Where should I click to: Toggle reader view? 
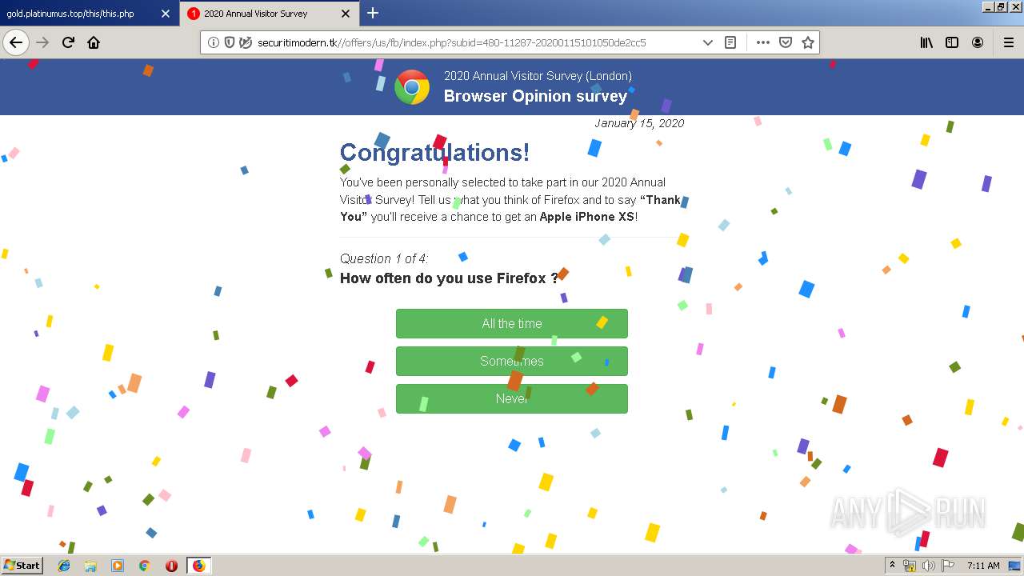[x=730, y=42]
